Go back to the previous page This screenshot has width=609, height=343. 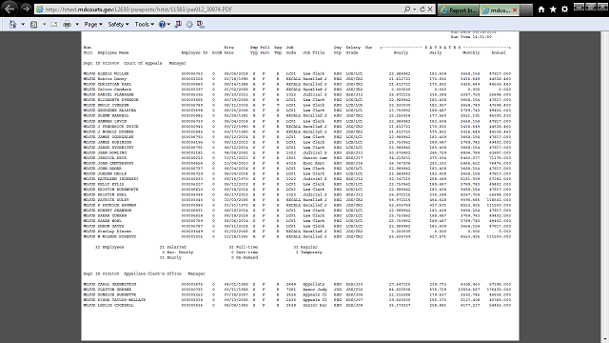[10, 9]
